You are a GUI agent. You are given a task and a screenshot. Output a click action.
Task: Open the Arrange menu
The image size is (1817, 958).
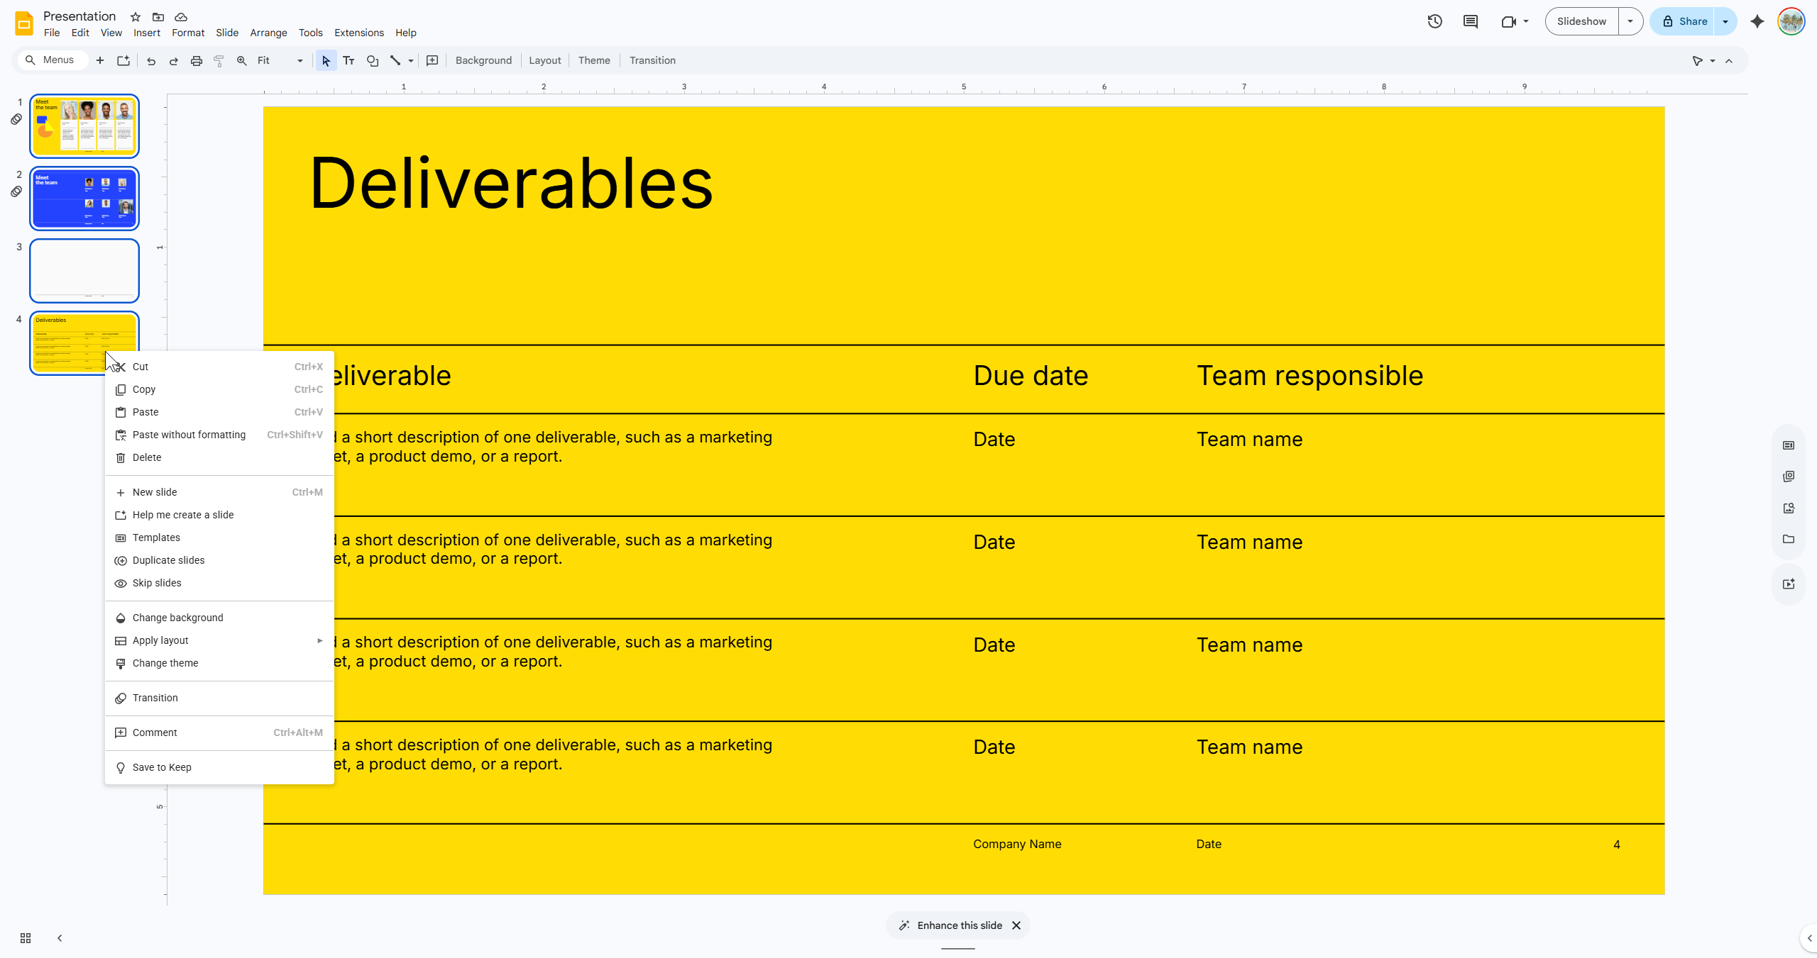click(x=268, y=33)
